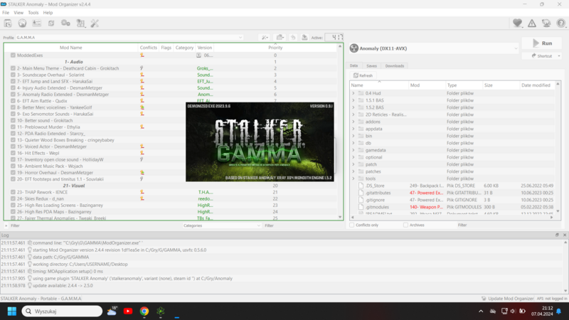The image size is (569, 320).
Task: Click the Help question mark icon
Action: point(561,23)
